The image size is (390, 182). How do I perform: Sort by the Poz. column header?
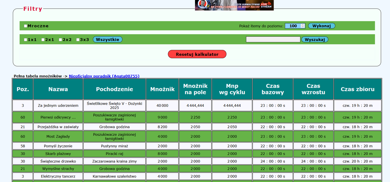tap(23, 89)
